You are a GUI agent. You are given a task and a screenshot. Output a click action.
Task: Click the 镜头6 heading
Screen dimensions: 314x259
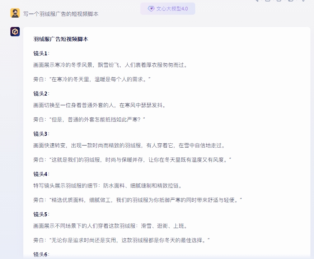[x=41, y=255]
